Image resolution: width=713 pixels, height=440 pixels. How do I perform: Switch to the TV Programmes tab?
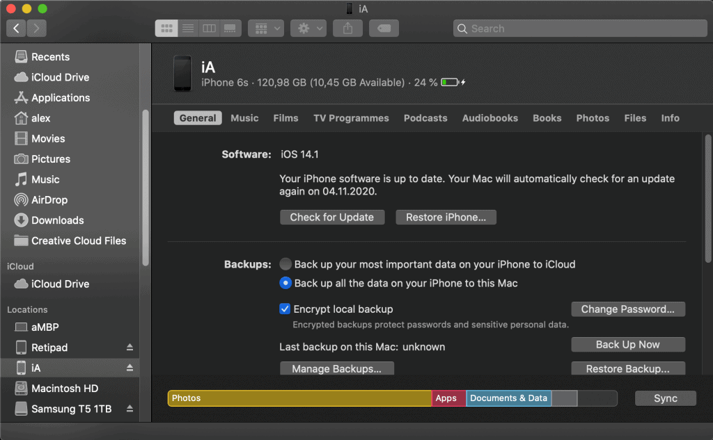point(351,118)
